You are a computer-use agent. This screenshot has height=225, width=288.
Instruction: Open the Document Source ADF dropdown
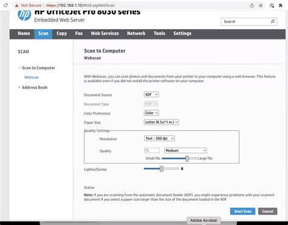151,94
